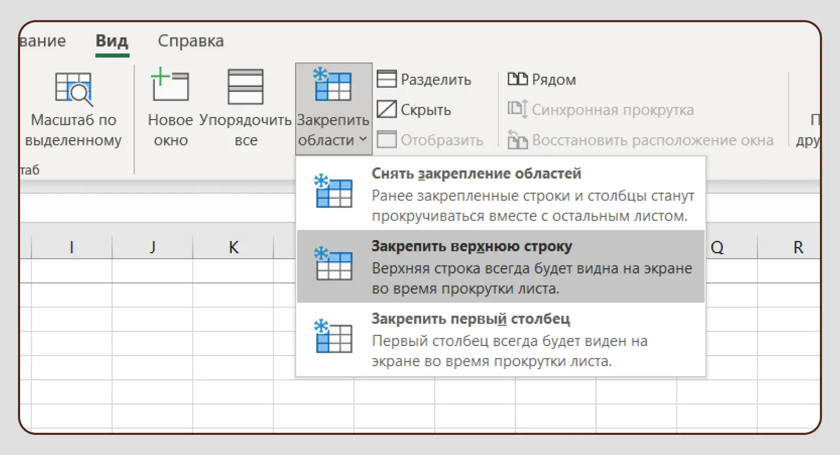Click icon beside Закрепить первый столбец
Image resolution: width=840 pixels, height=455 pixels.
point(333,336)
